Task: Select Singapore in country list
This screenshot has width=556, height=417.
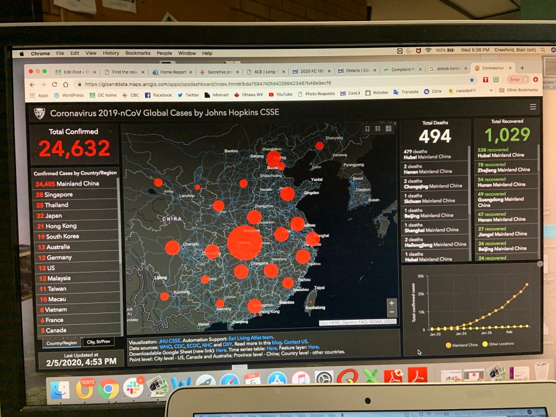Action: click(x=76, y=194)
